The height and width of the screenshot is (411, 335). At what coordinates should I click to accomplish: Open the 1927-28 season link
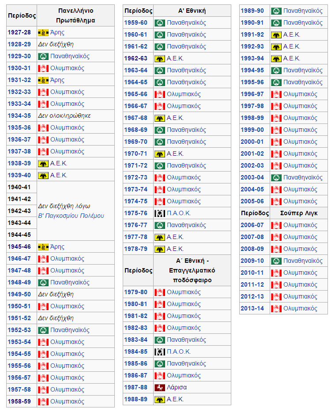(x=19, y=32)
